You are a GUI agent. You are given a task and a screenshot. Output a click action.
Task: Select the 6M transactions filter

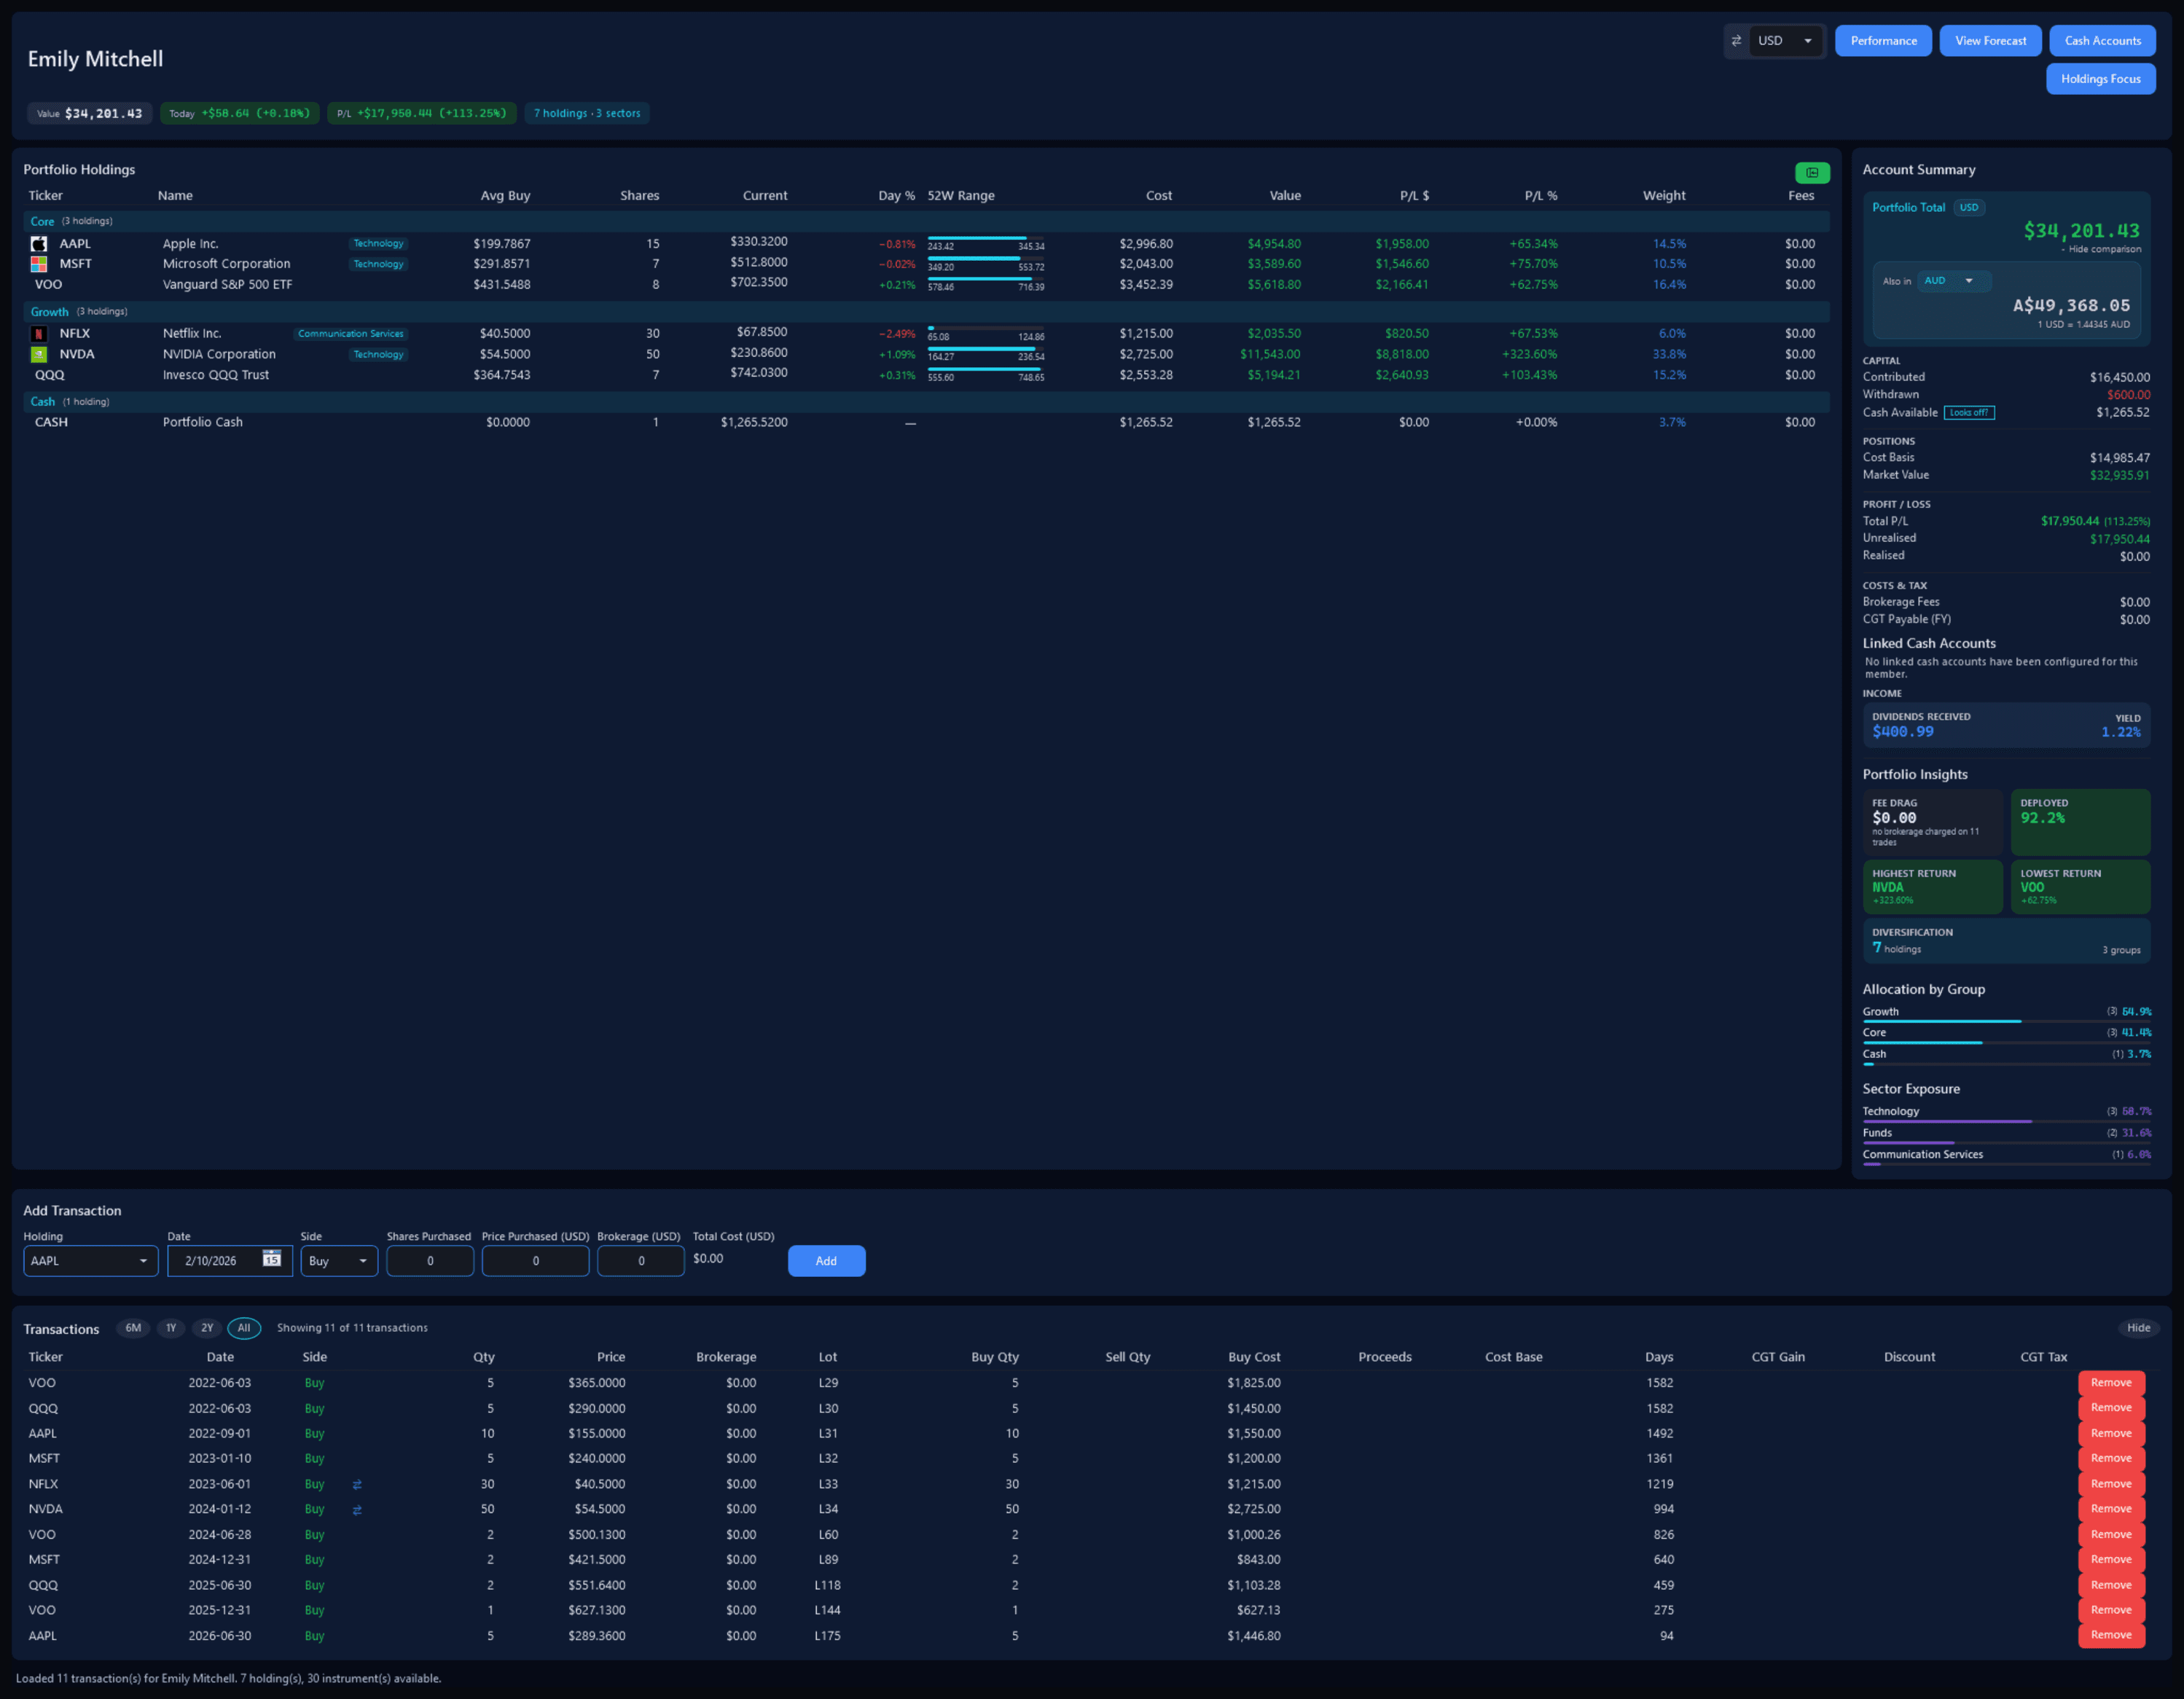pos(133,1328)
